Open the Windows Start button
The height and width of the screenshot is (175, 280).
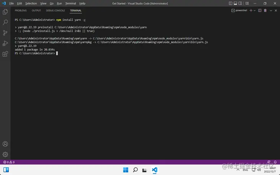(125, 170)
